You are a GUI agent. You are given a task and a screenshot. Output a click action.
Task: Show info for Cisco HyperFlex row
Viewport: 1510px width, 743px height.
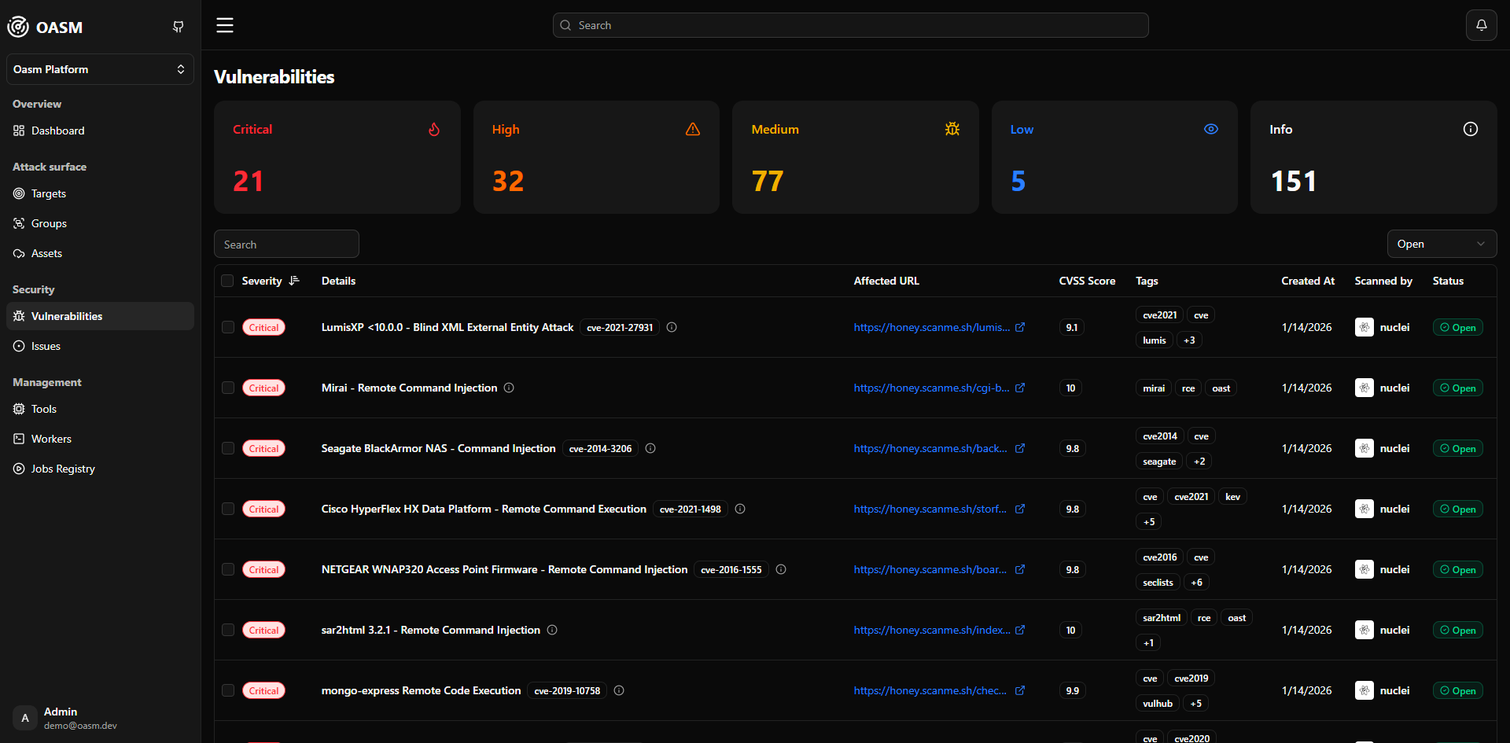pyautogui.click(x=740, y=509)
